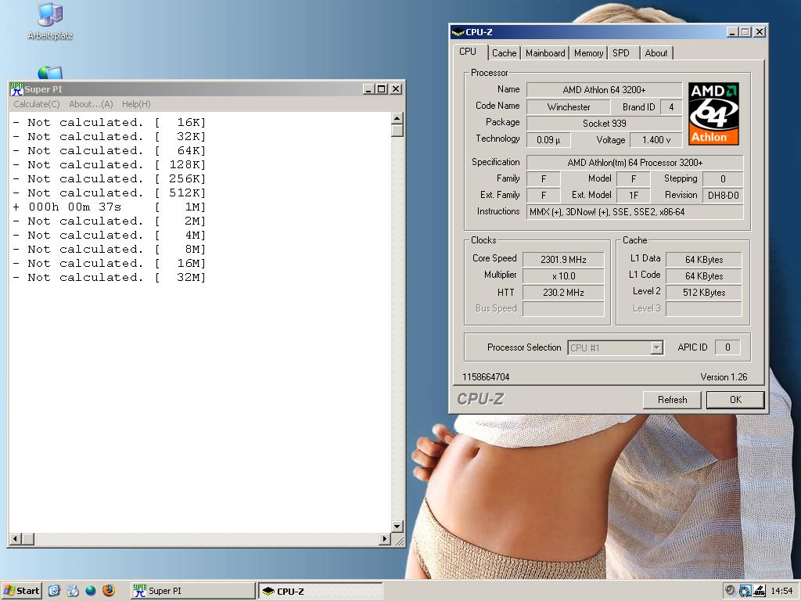
Task: Click the Super PI horizontal scrollbar thumb
Action: pyautogui.click(x=27, y=538)
